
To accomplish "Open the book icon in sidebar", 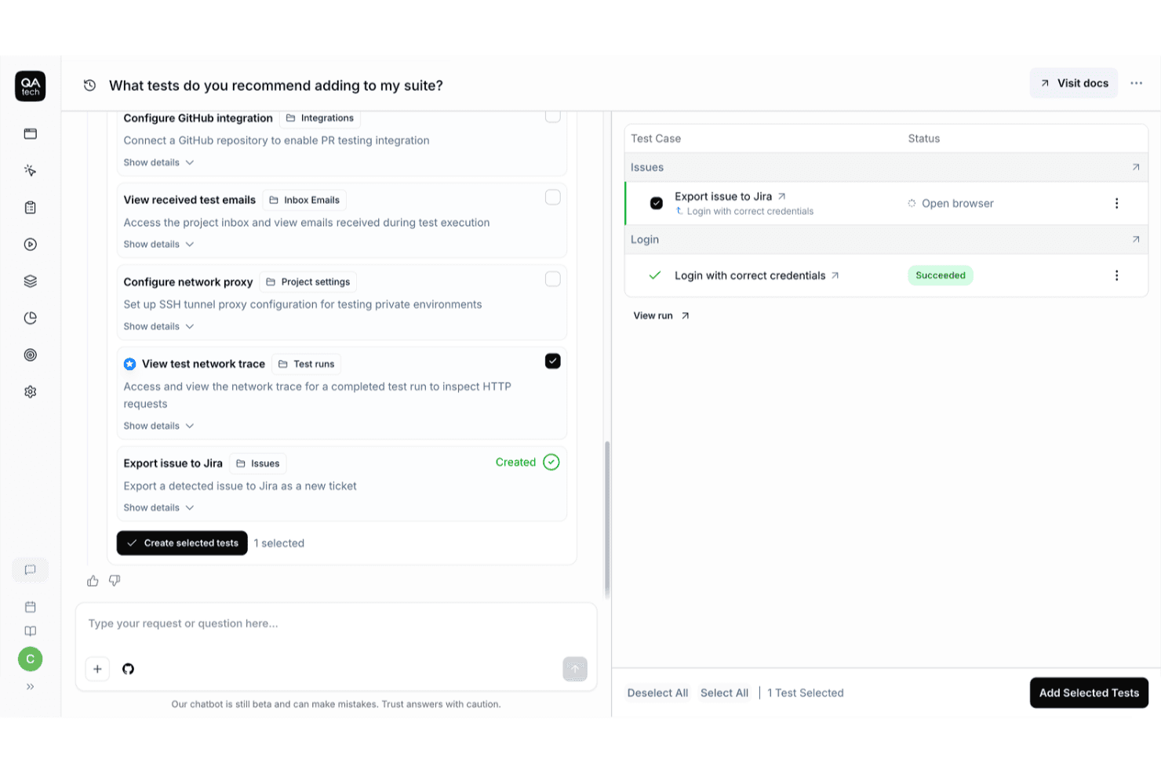I will [31, 631].
